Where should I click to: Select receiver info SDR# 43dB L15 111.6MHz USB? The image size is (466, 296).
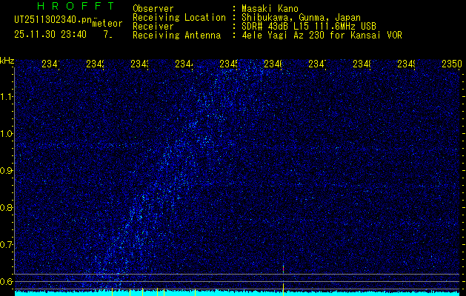point(309,27)
